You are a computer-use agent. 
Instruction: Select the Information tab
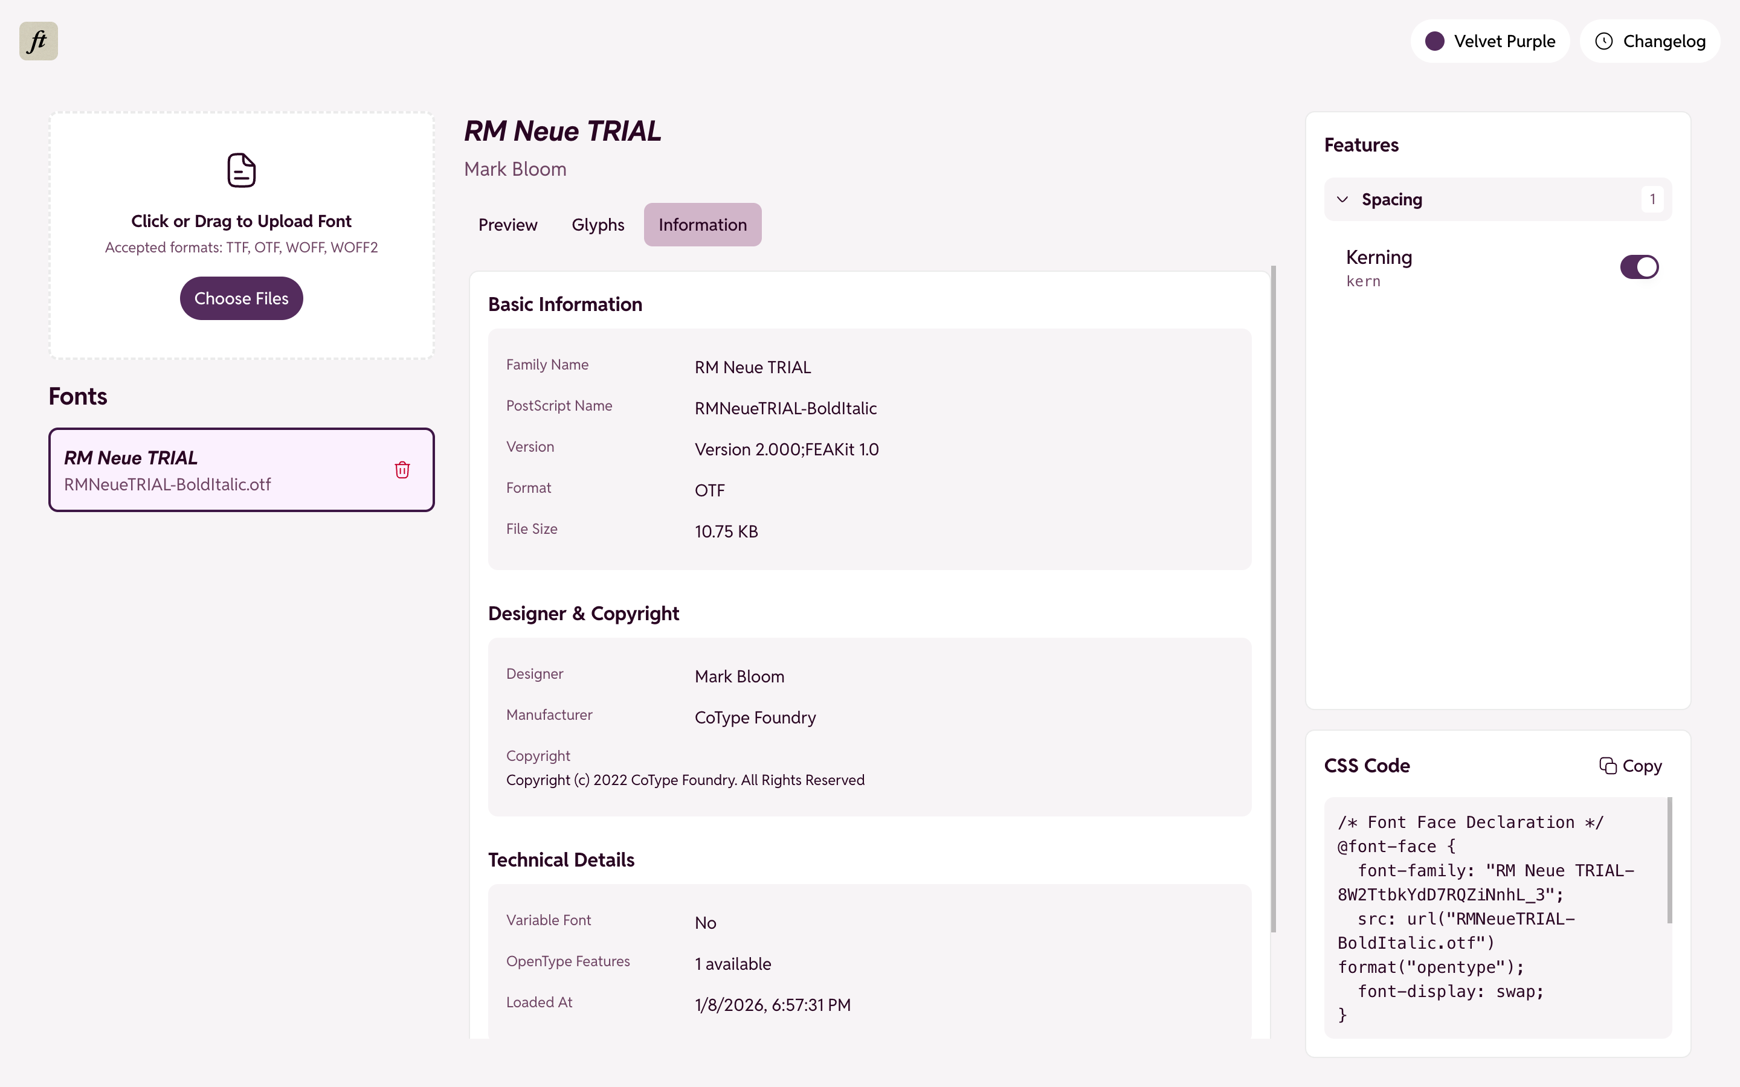(x=702, y=224)
